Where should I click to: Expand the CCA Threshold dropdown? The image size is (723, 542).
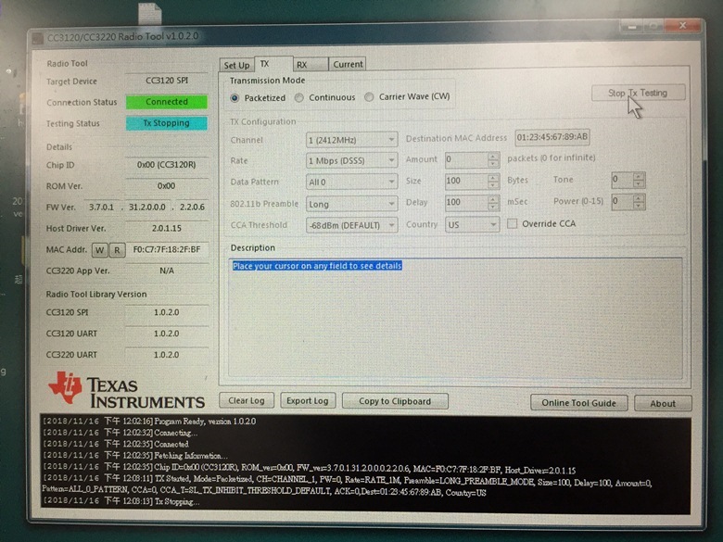(x=351, y=225)
